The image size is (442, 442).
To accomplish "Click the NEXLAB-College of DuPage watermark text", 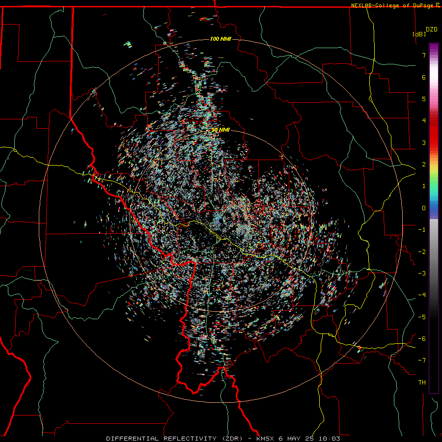I will [395, 5].
